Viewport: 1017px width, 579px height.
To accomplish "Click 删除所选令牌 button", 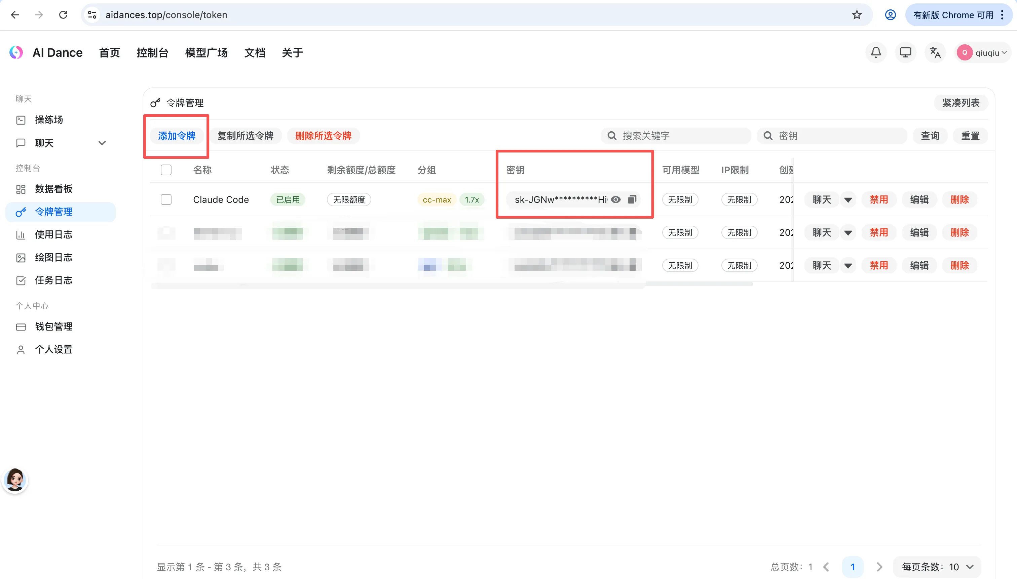I will [x=323, y=136].
